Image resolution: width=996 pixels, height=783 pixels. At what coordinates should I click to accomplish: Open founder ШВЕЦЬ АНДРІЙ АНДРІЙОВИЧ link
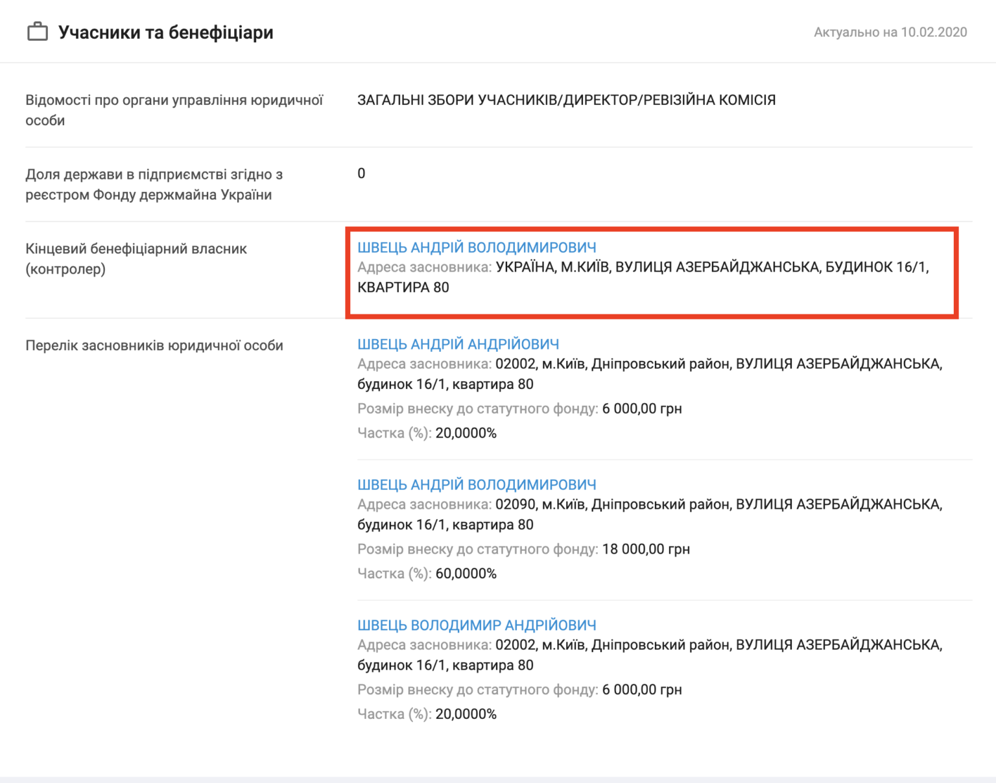click(458, 344)
